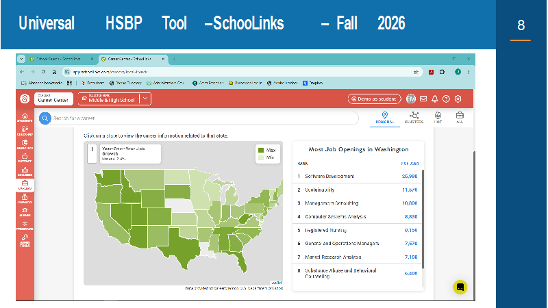Select California on the map
The height and width of the screenshot is (308, 548).
point(110,224)
